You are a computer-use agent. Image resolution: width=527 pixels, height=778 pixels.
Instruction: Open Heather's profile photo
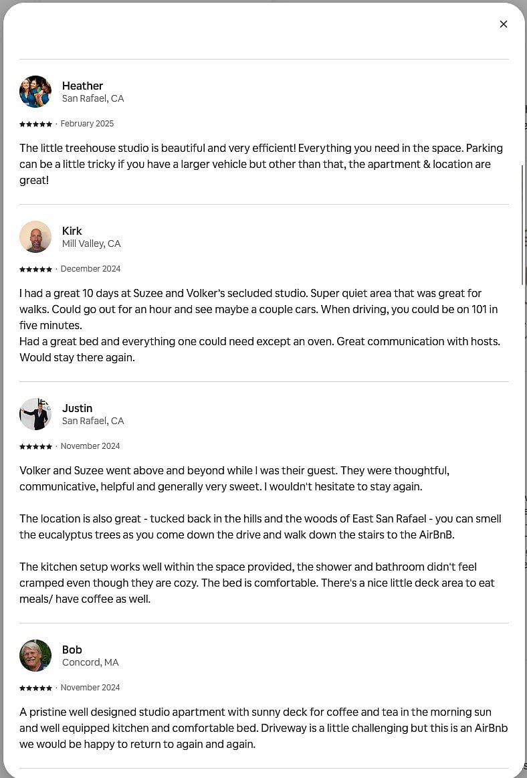[35, 92]
